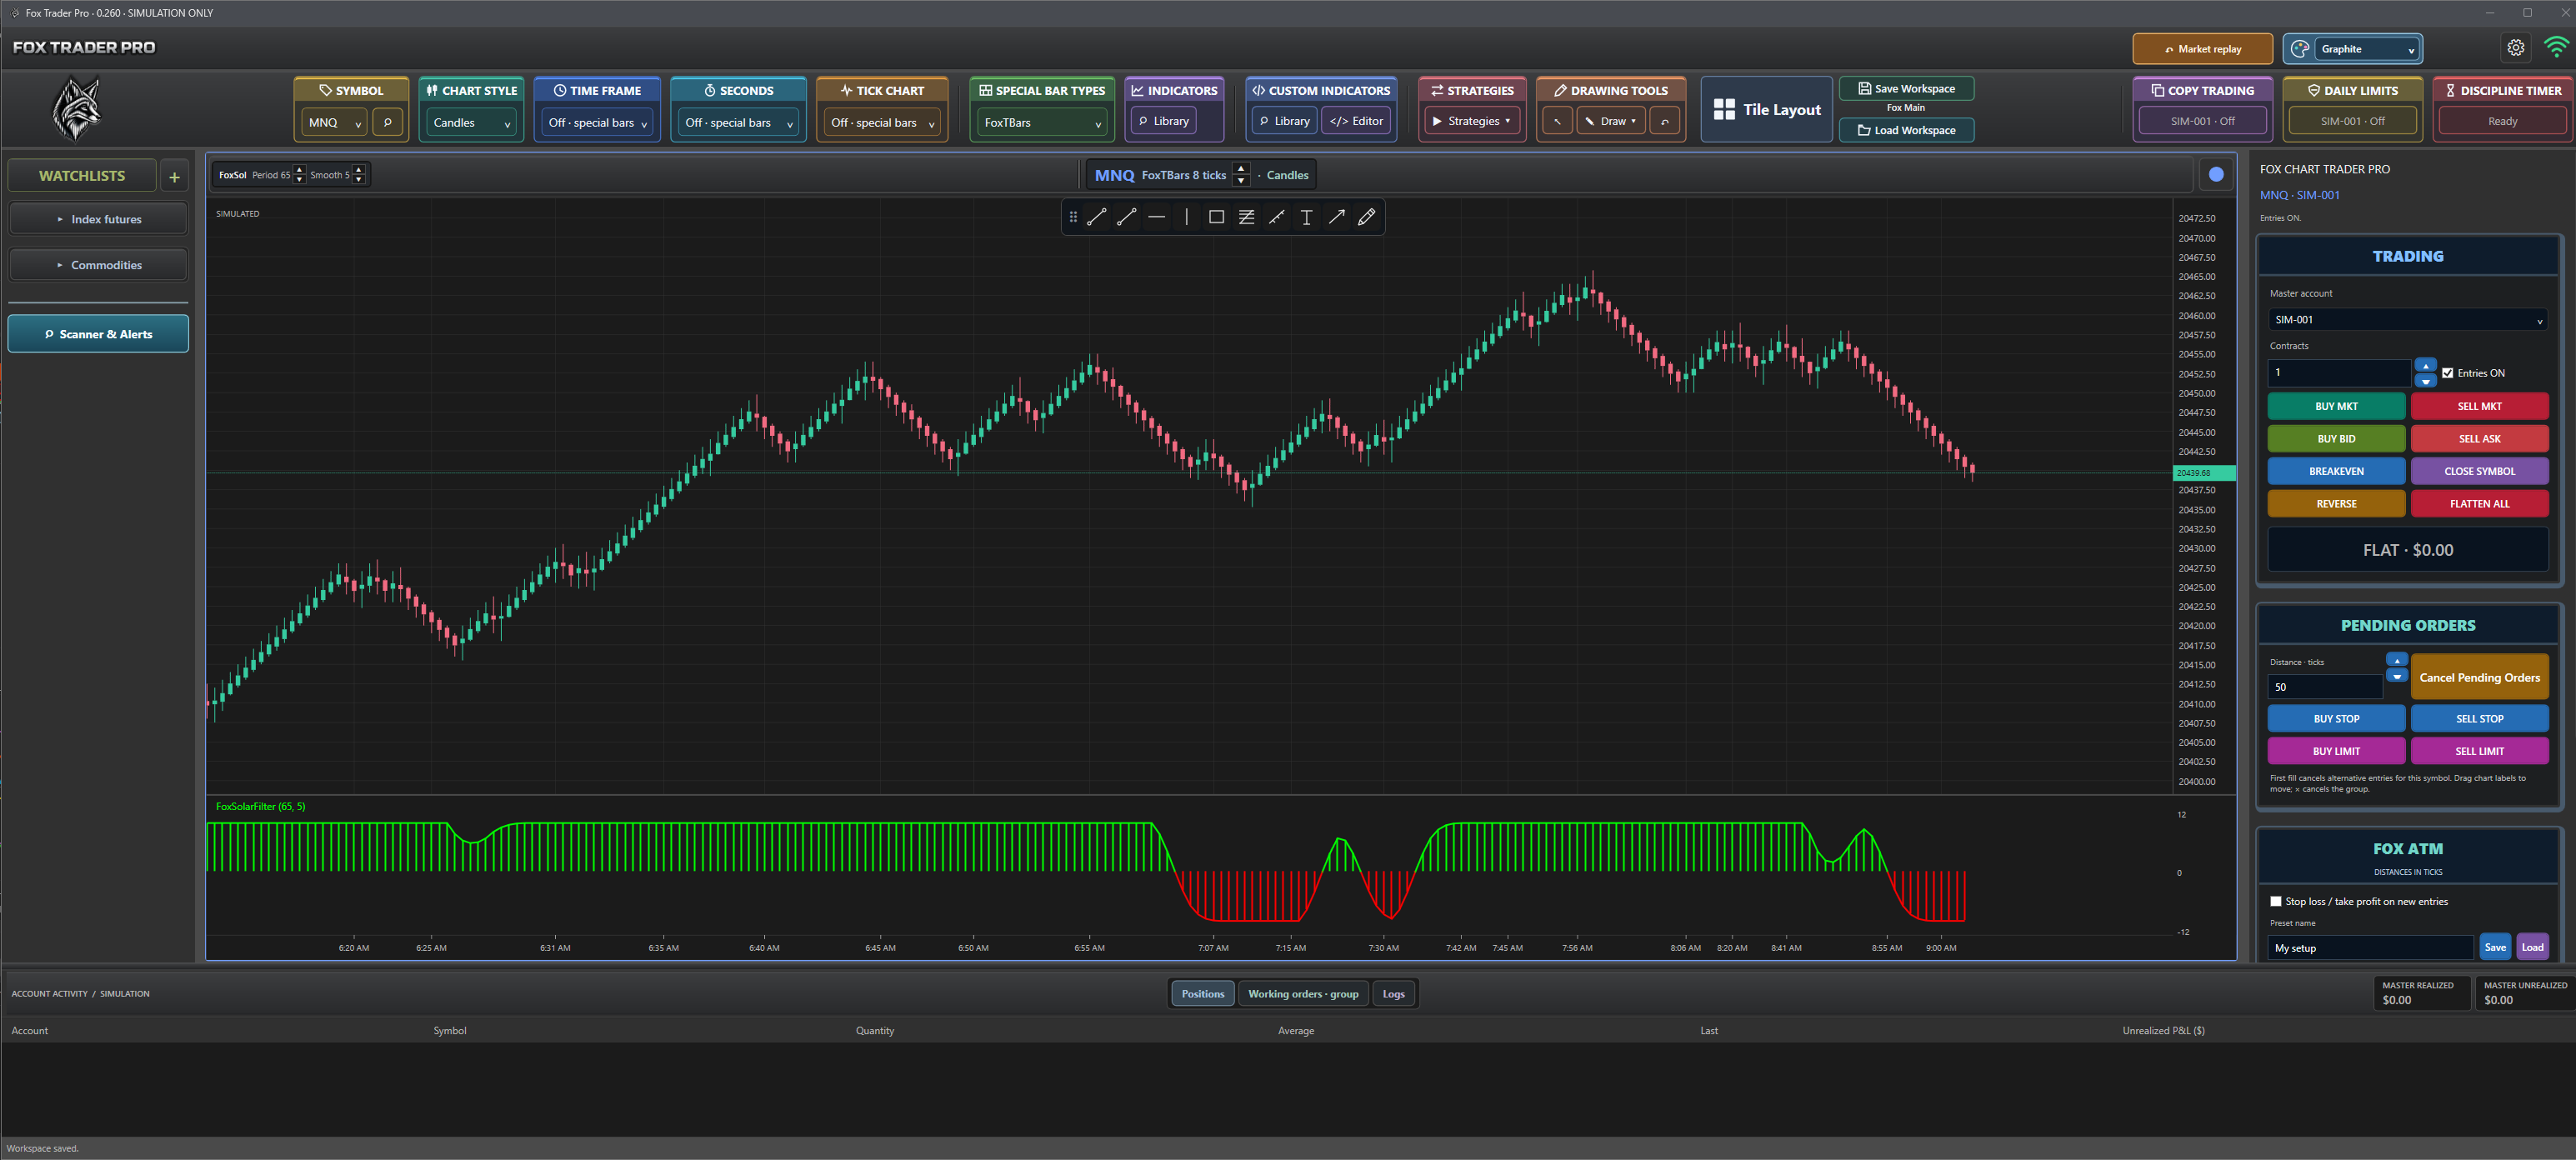2576x1160 pixels.
Task: Click the undo drawing icon button
Action: pyautogui.click(x=1664, y=121)
